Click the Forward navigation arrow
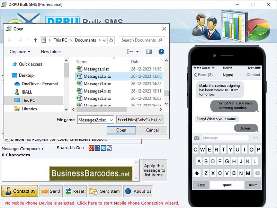 tap(20, 40)
